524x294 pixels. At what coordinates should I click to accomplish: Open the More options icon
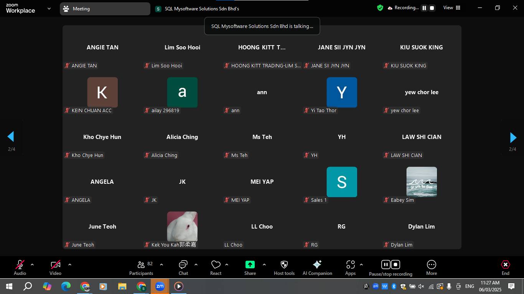pos(431,268)
